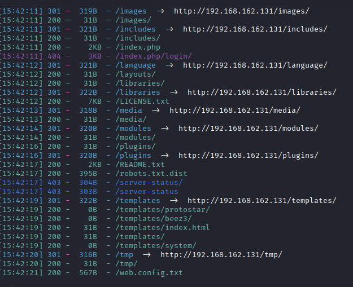This screenshot has height=287, width=353.
Task: Click the /media/ path in the 200 row
Action: 131,120
